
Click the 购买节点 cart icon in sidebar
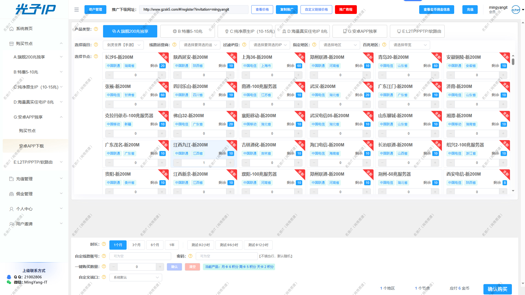coord(11,43)
